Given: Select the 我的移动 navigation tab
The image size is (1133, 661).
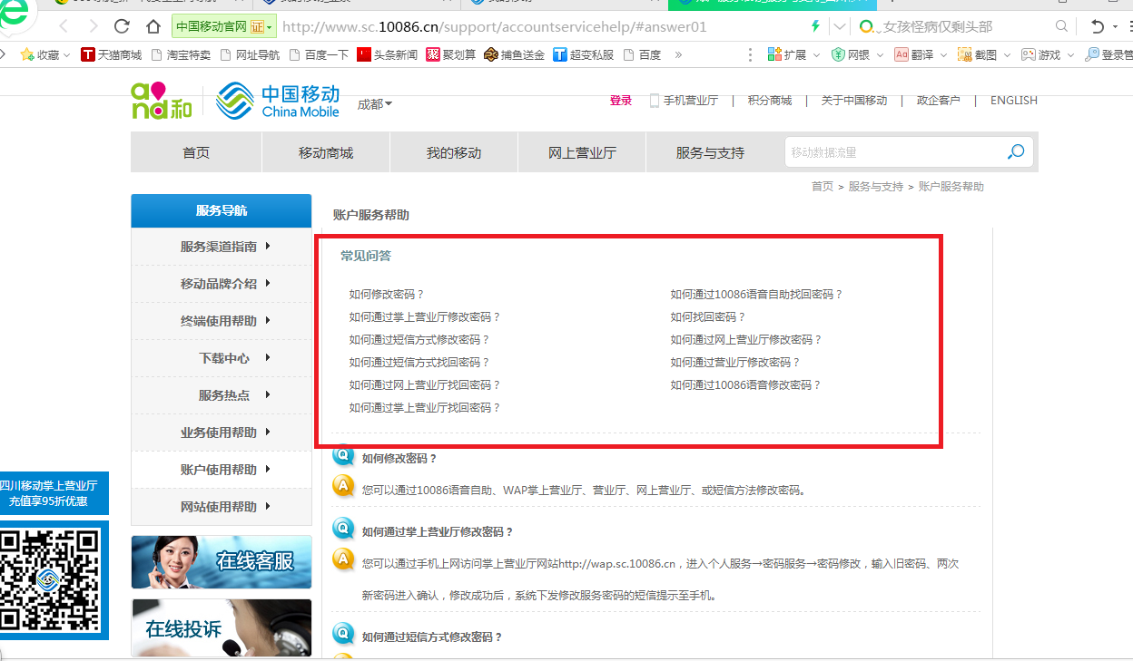Looking at the screenshot, I should coord(454,152).
